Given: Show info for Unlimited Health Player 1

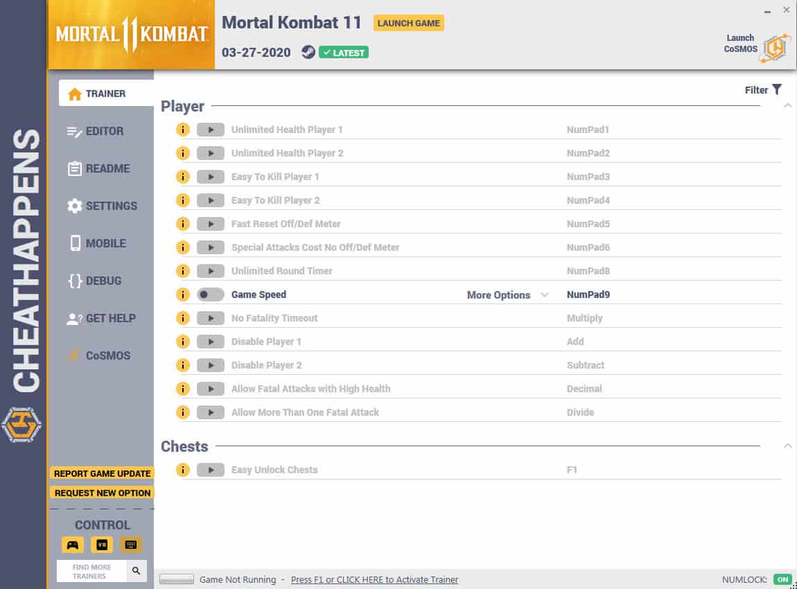Looking at the screenshot, I should coord(183,130).
